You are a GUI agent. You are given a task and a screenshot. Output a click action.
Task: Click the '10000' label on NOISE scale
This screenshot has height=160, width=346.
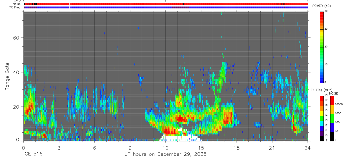point(339,104)
